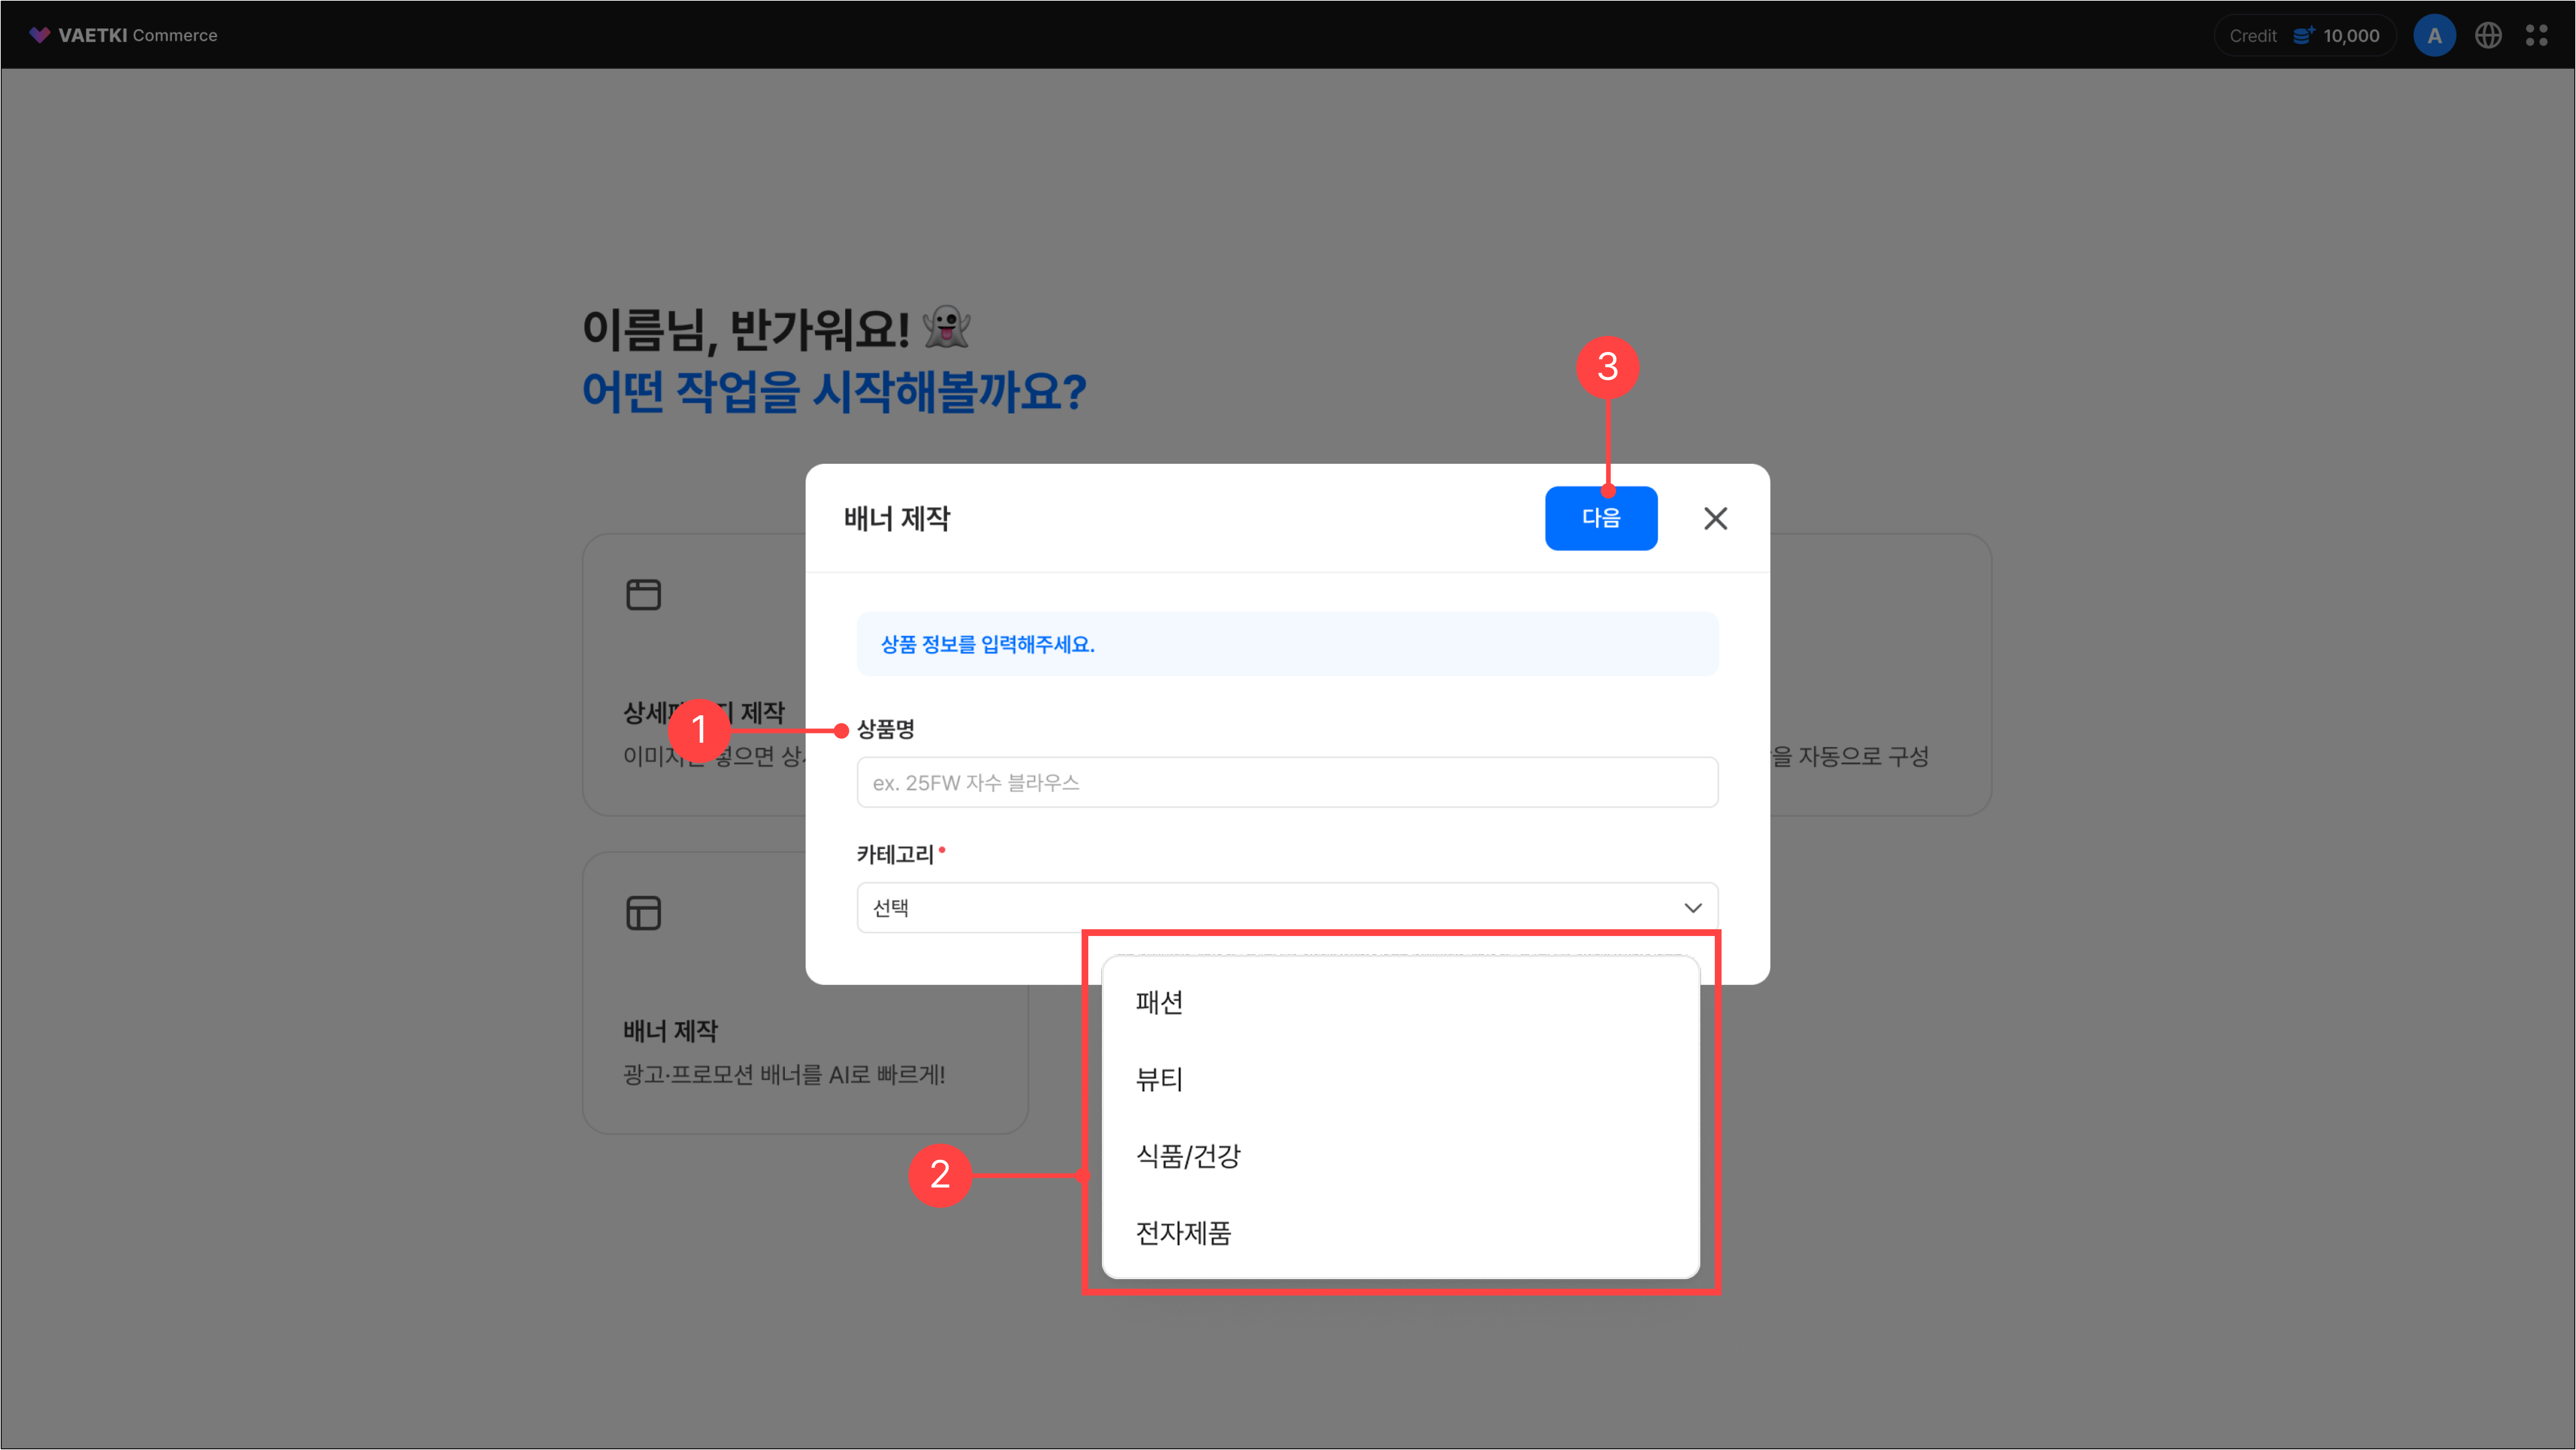
Task: Click the 상품명 input field
Action: [x=1287, y=782]
